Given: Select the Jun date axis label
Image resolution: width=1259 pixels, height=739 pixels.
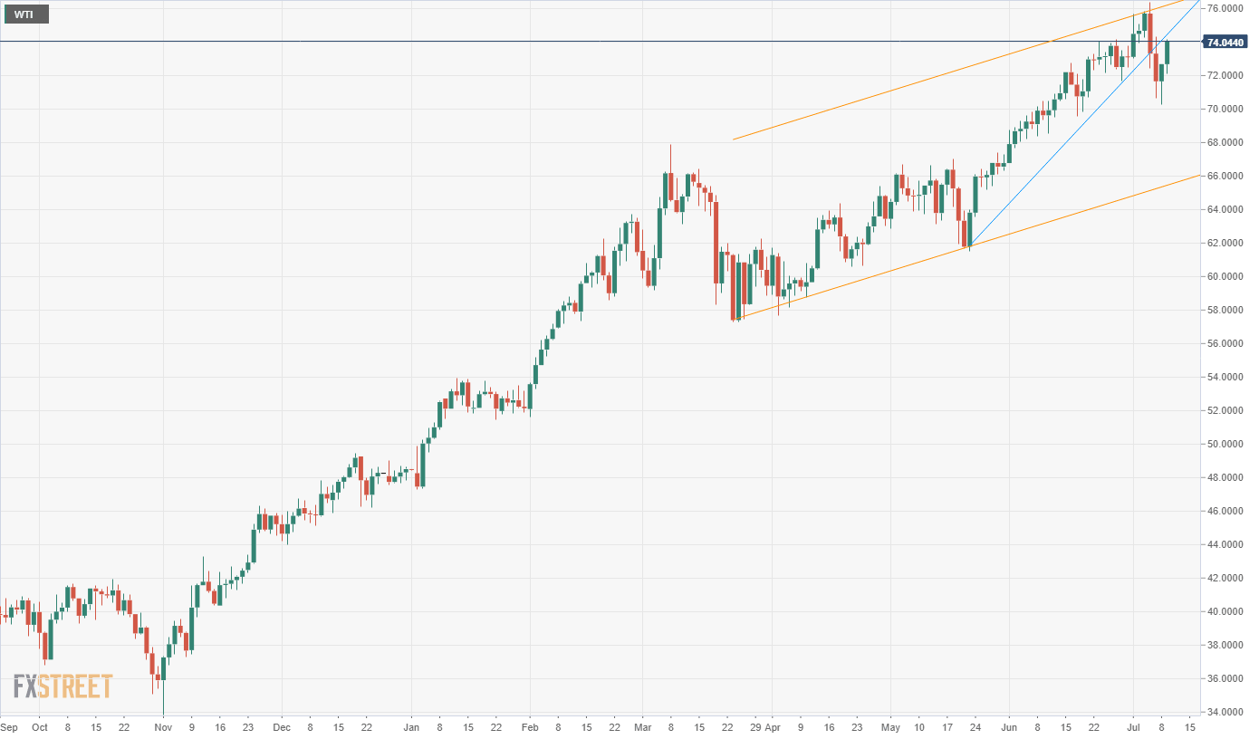Looking at the screenshot, I should pyautogui.click(x=1010, y=727).
